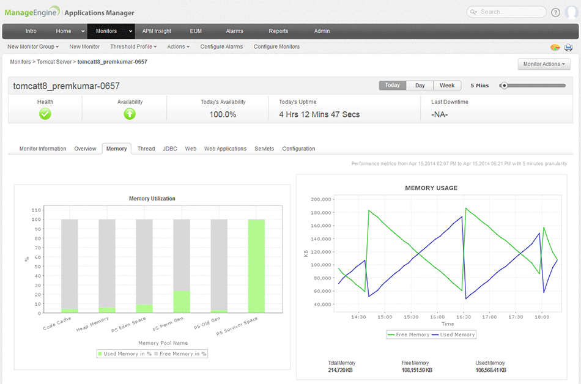The image size is (581, 384).
Task: Switch to Monitor Information tab
Action: 43,149
